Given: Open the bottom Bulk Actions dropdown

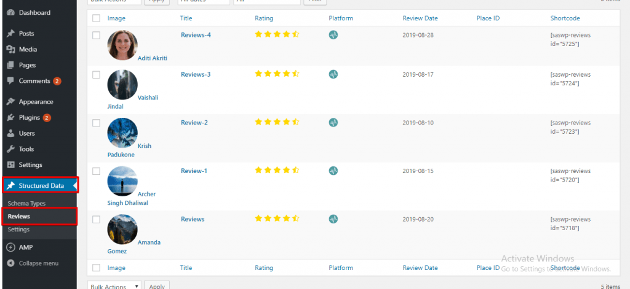Looking at the screenshot, I should 114,285.
